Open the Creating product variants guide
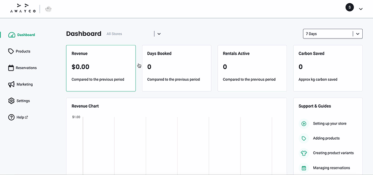Image resolution: width=373 pixels, height=175 pixels. click(x=333, y=153)
